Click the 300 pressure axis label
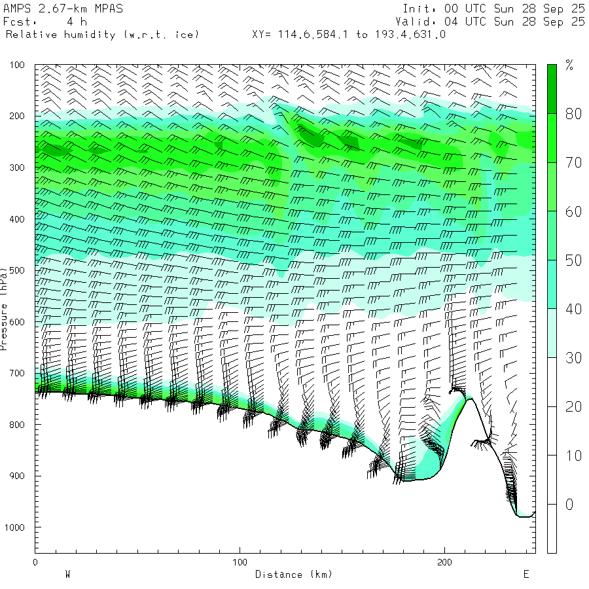 17,168
